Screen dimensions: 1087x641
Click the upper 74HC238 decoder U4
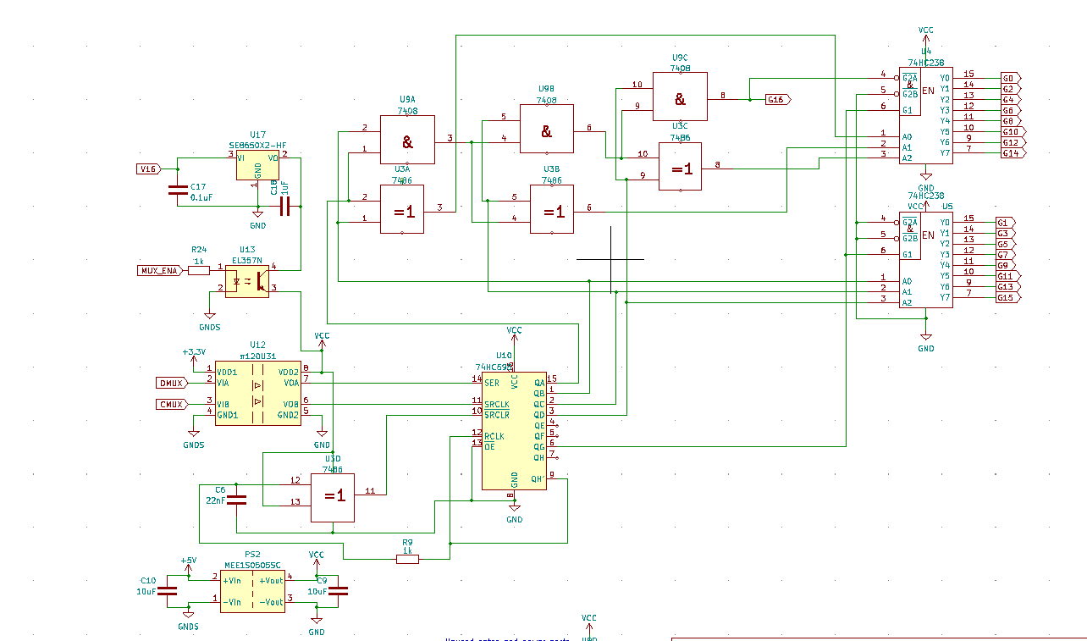[x=925, y=117]
